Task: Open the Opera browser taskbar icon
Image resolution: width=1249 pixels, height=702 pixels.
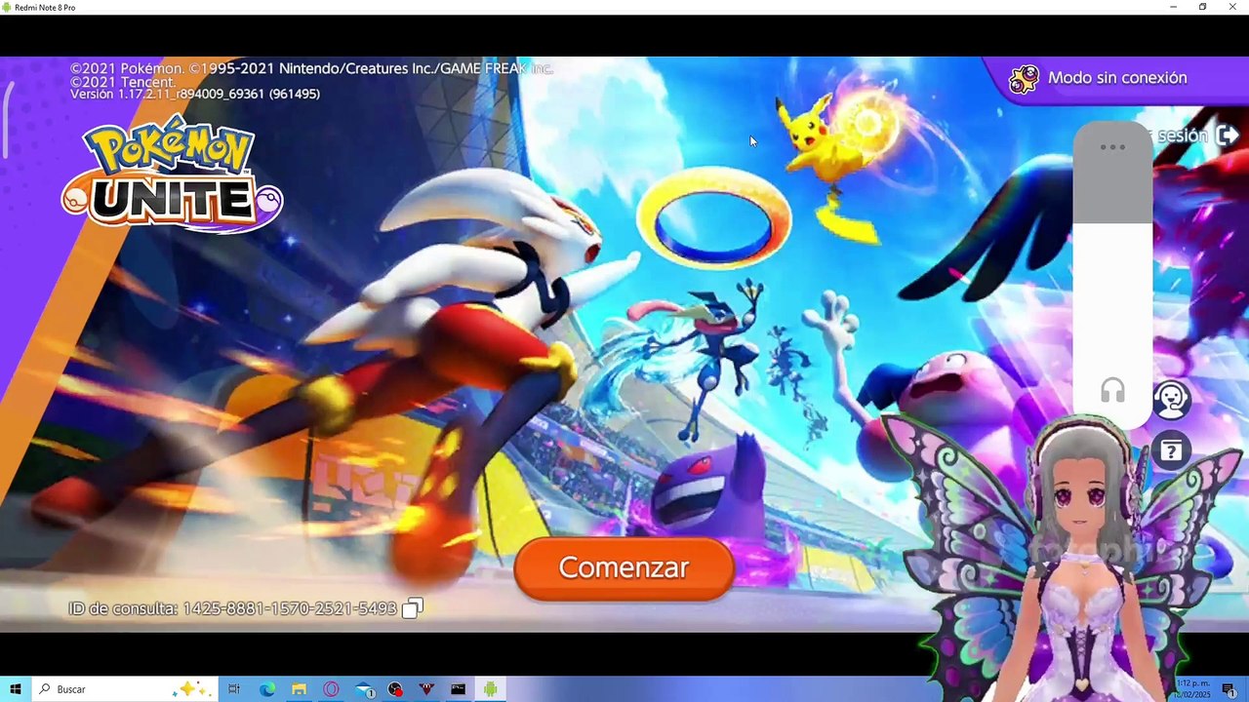Action: point(331,689)
